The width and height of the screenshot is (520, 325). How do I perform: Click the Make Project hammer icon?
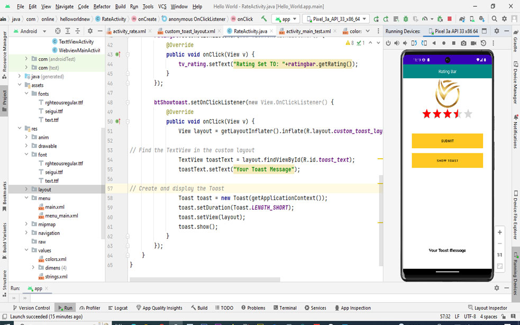[264, 19]
